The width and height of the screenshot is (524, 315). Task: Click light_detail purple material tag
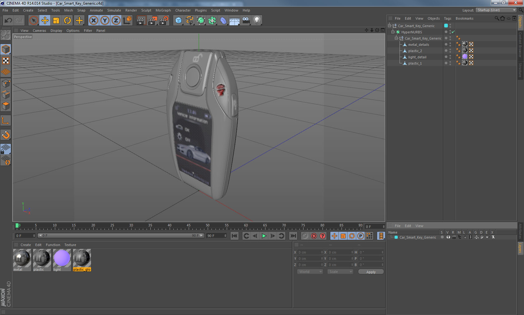click(465, 56)
